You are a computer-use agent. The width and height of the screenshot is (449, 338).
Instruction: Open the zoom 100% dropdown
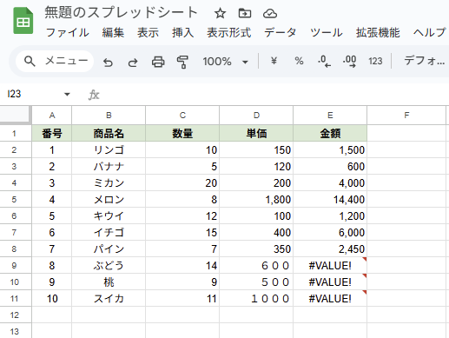[x=225, y=62]
